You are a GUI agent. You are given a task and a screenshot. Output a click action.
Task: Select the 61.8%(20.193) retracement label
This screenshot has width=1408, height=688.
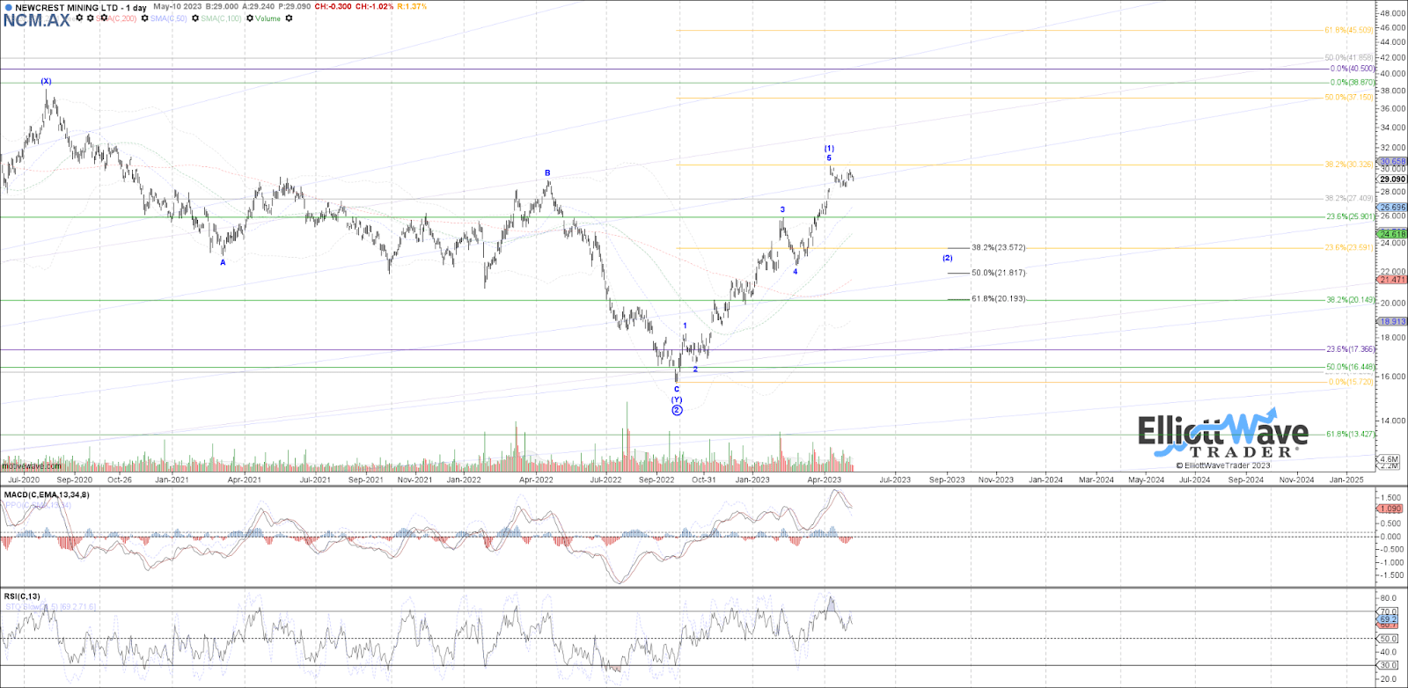click(x=998, y=299)
